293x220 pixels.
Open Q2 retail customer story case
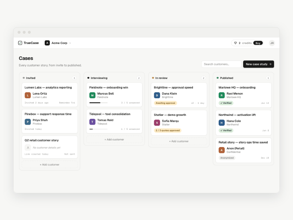(49, 147)
